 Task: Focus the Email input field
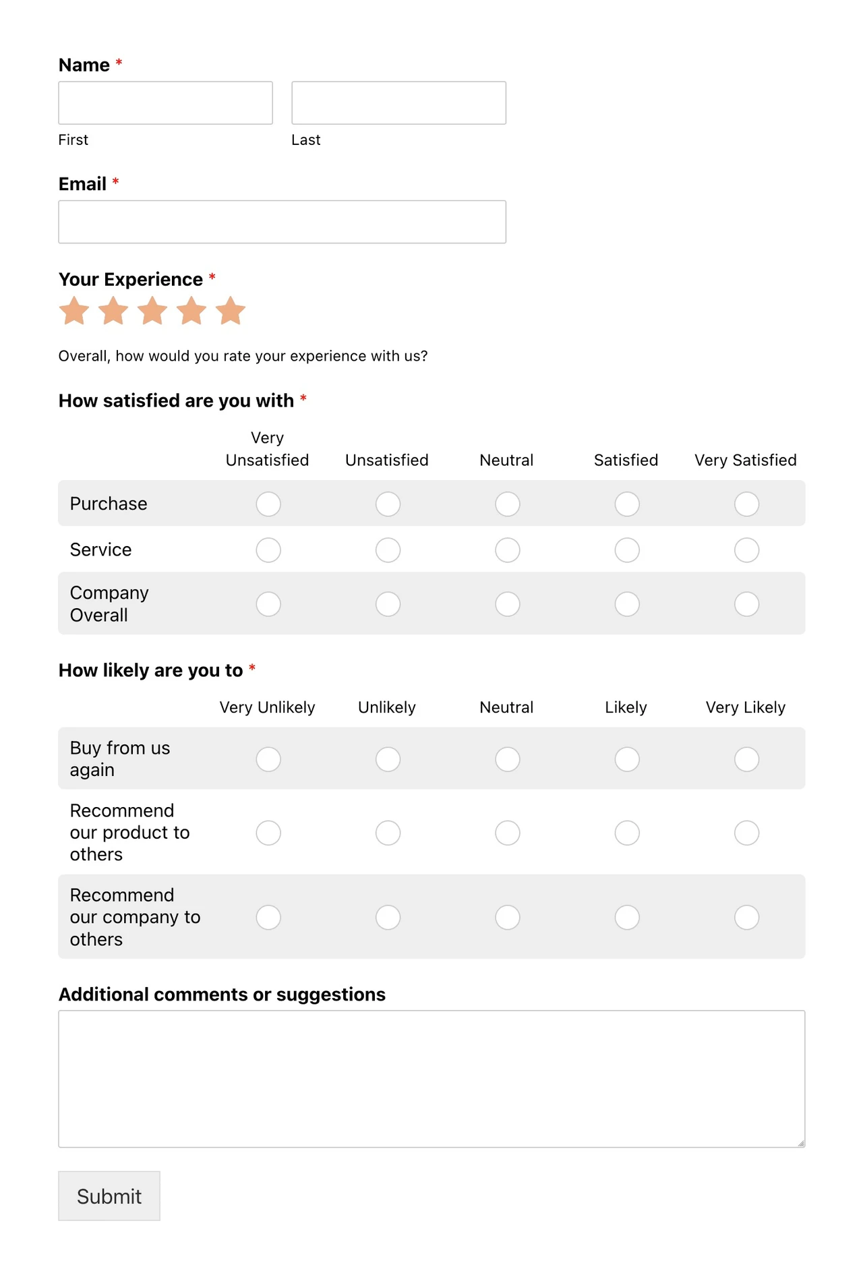pos(282,221)
